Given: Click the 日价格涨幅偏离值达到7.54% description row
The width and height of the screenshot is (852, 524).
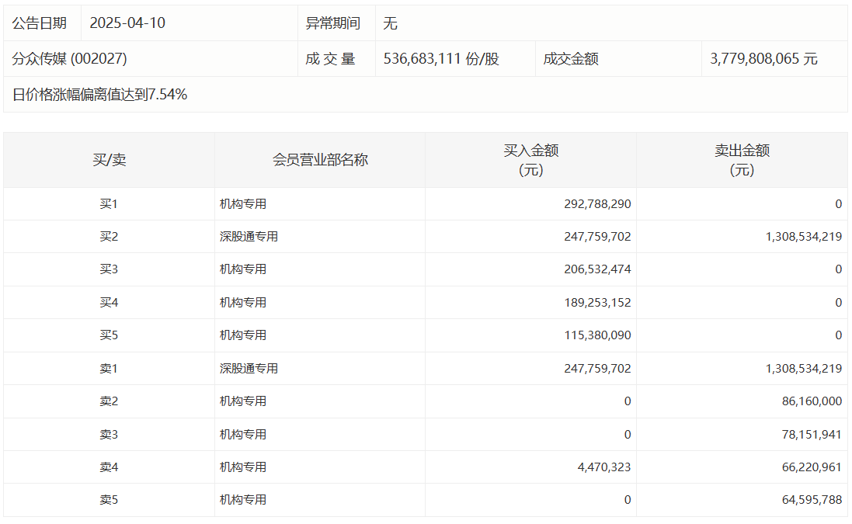Looking at the screenshot, I should (x=100, y=95).
